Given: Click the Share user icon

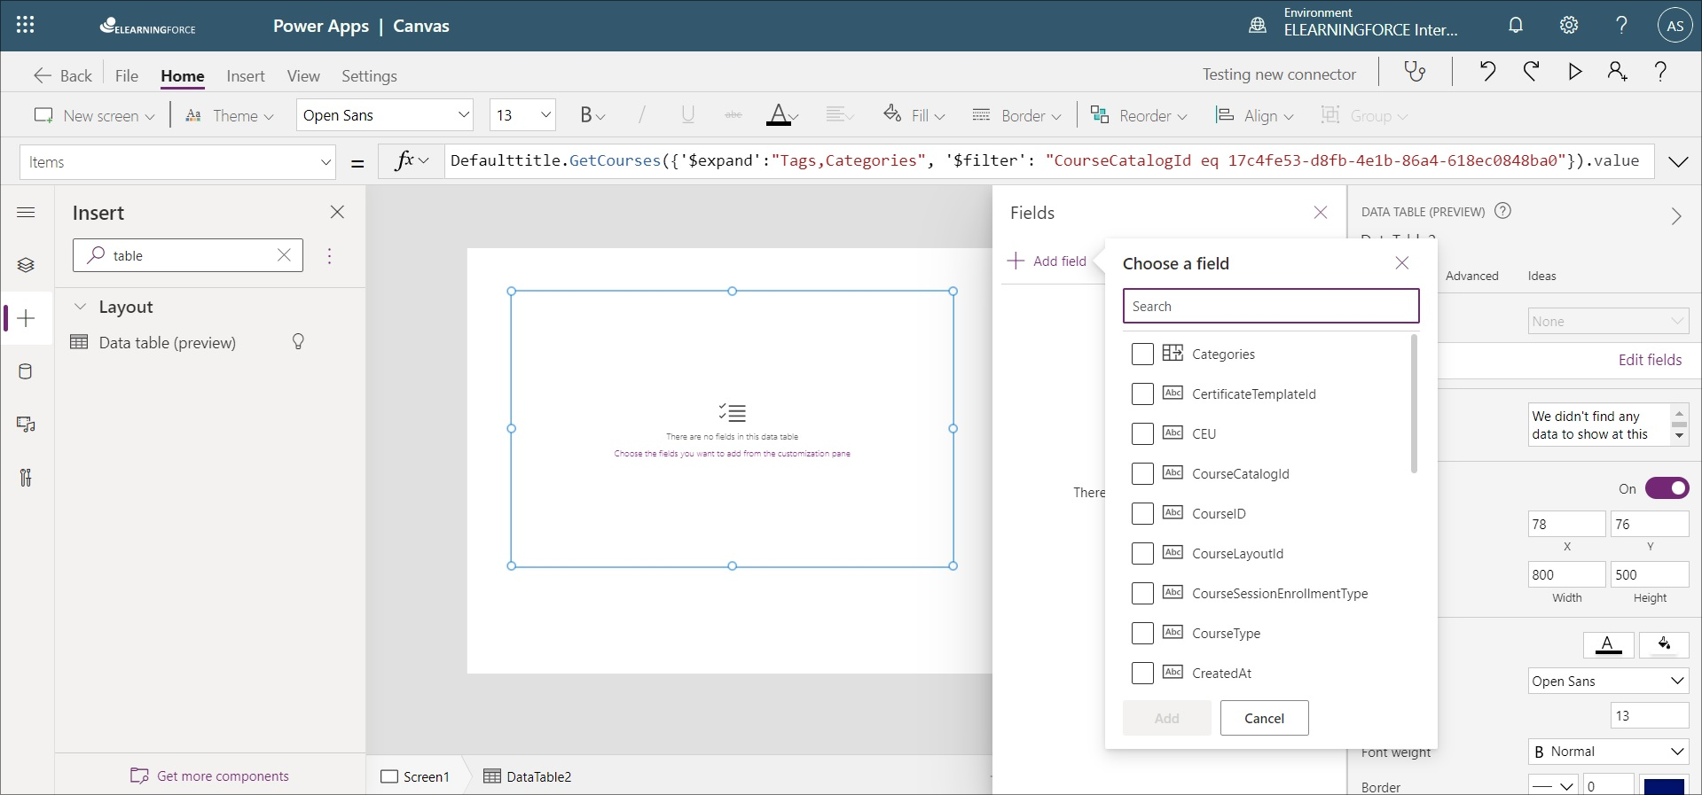Looking at the screenshot, I should (x=1617, y=72).
